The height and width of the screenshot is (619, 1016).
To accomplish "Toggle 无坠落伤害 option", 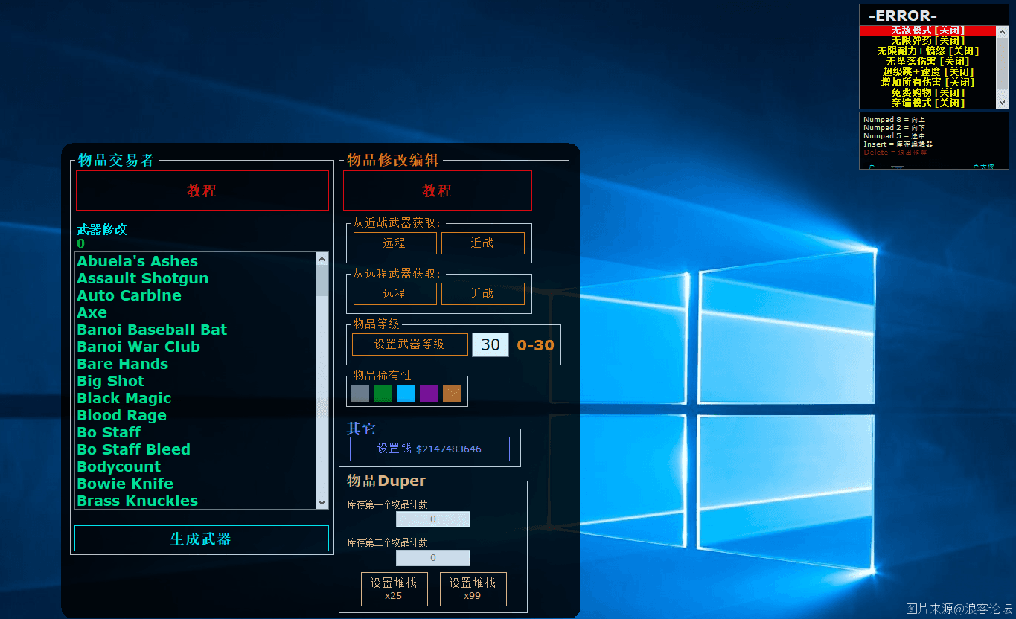I will [927, 62].
